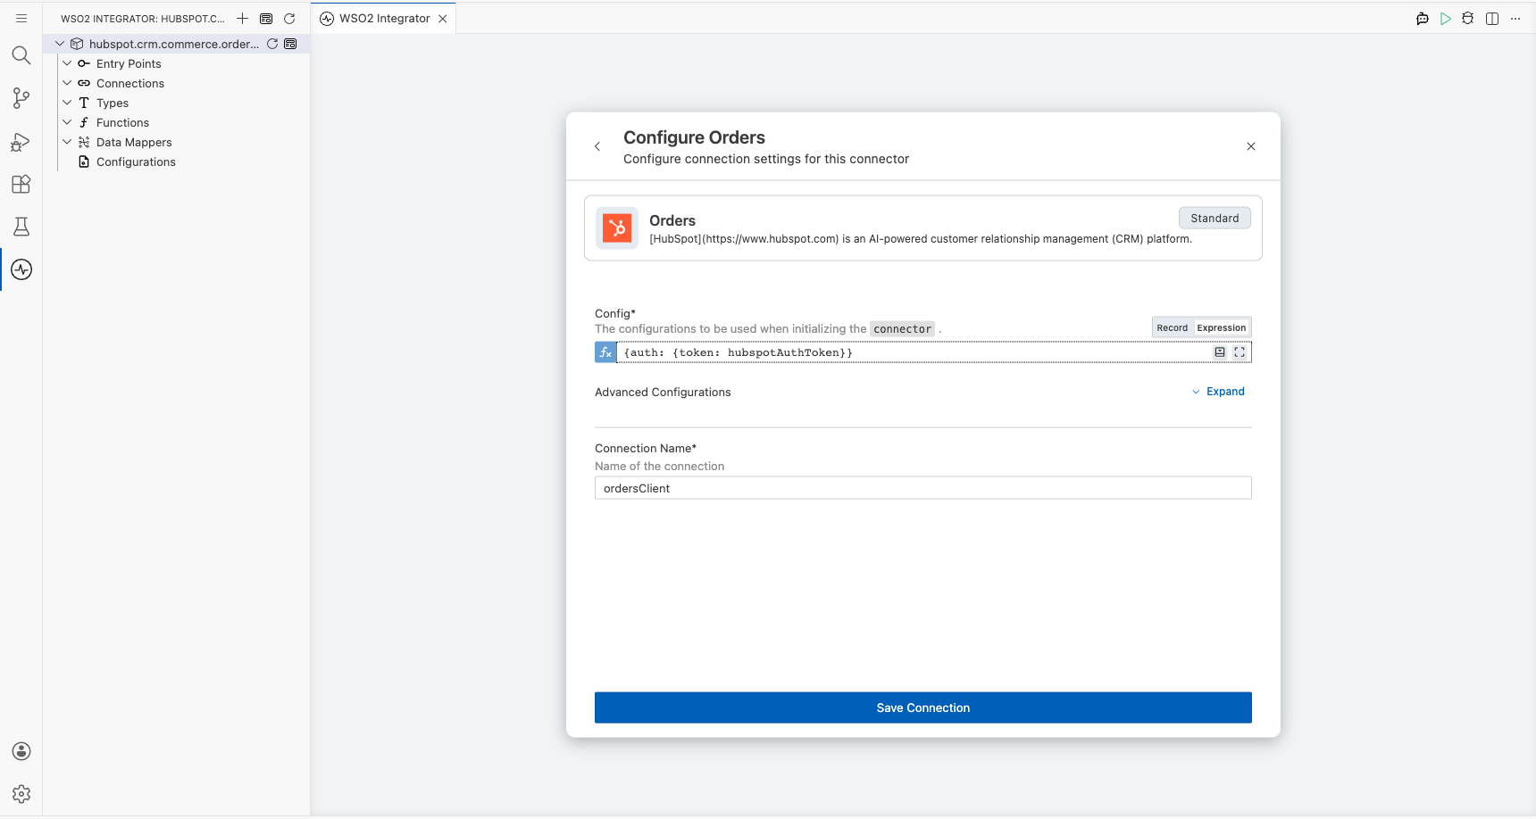The image size is (1536, 819).
Task: Open the chat icon in editor toolbar
Action: [x=1423, y=19]
